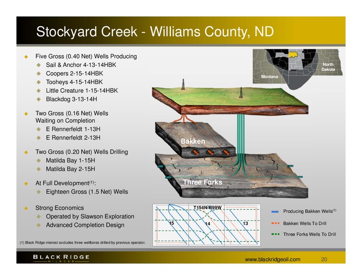Click the 'Coopers 2-15-14HBK' bullet

pyautogui.click(x=74, y=73)
